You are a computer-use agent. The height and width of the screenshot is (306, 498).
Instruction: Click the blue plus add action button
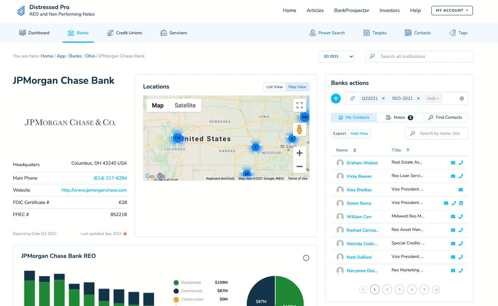(336, 98)
